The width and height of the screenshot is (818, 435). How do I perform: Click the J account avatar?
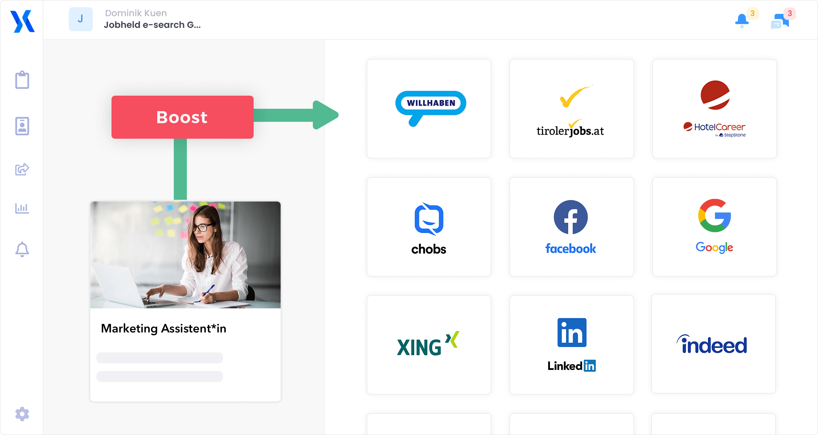(x=81, y=19)
